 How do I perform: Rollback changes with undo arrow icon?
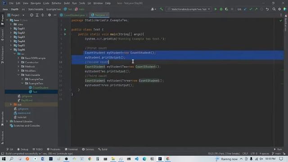267,9
